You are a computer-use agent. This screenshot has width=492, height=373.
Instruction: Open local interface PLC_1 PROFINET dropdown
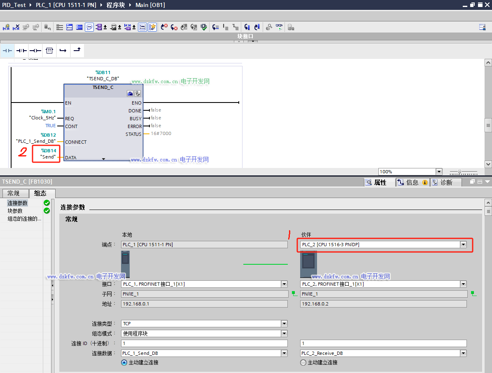[x=284, y=284]
